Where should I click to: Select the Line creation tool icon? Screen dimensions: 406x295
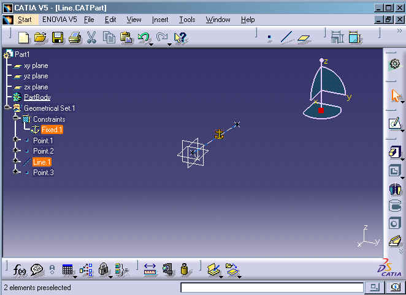click(286, 37)
